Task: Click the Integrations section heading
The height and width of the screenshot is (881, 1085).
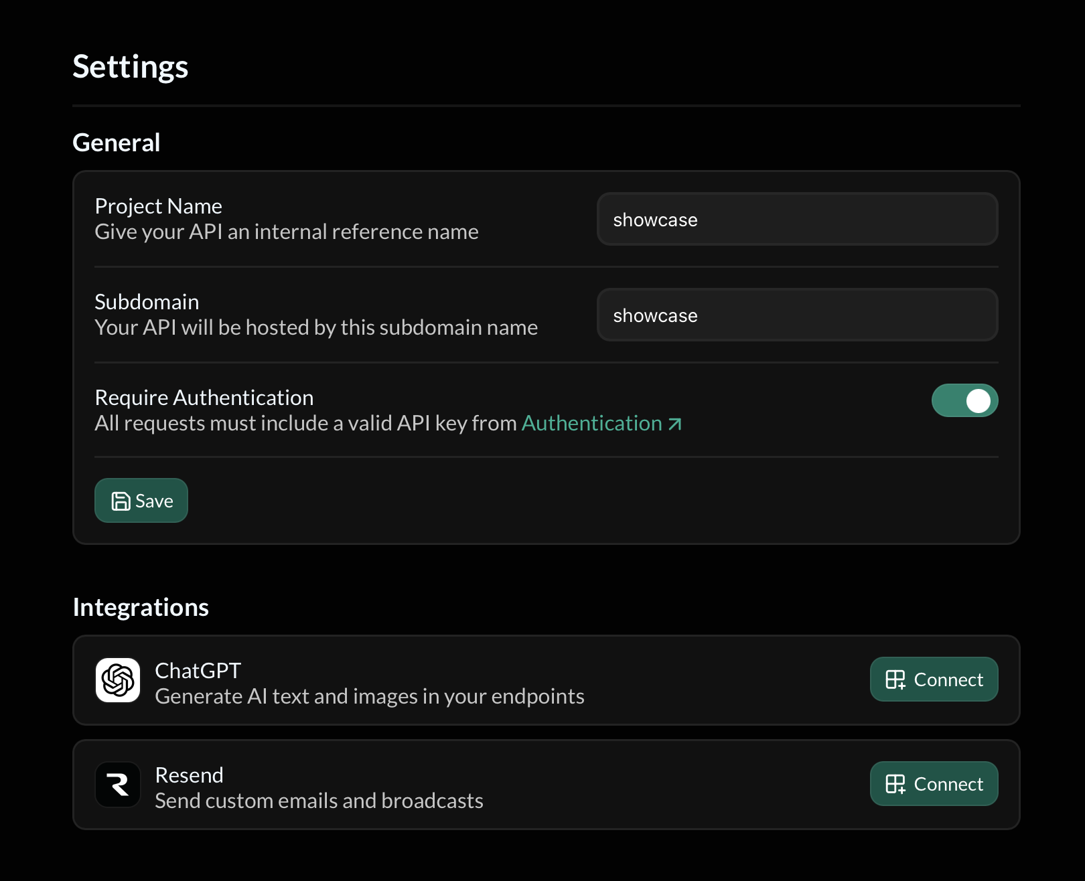Action: 141,607
